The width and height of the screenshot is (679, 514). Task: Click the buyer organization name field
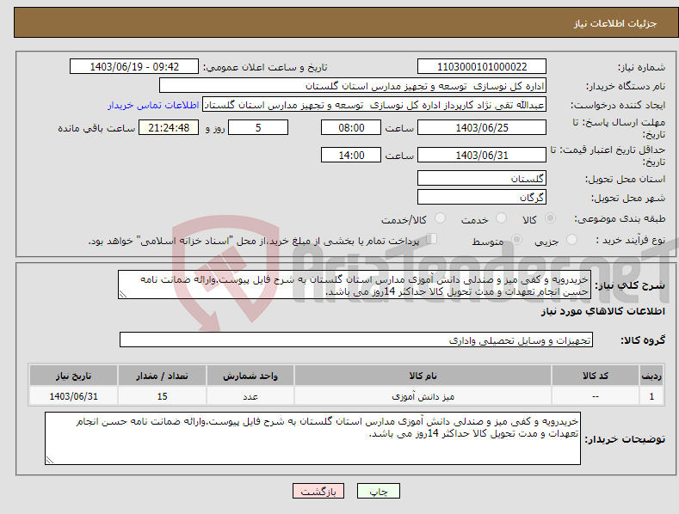click(x=353, y=86)
